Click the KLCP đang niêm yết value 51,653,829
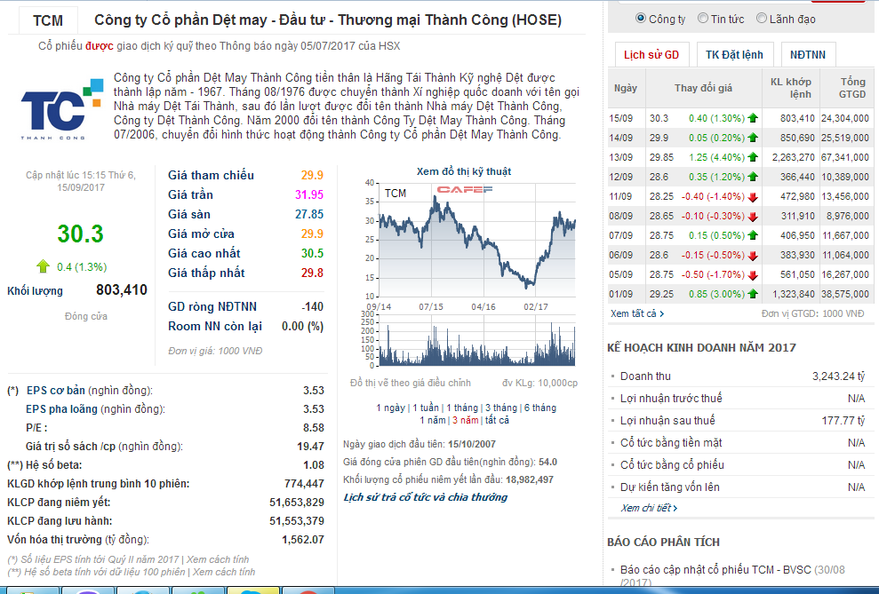The image size is (879, 594). click(297, 503)
